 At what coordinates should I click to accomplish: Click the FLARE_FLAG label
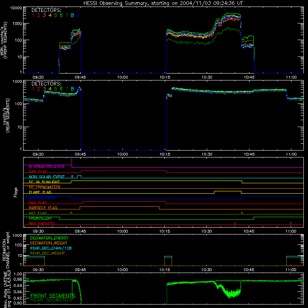[40, 192]
